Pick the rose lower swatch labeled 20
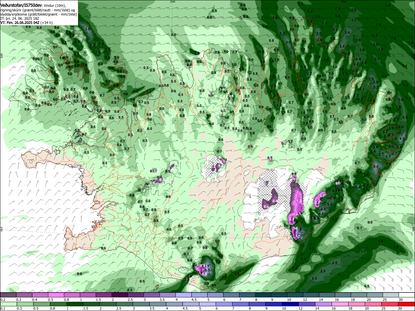 tap(373, 304)
